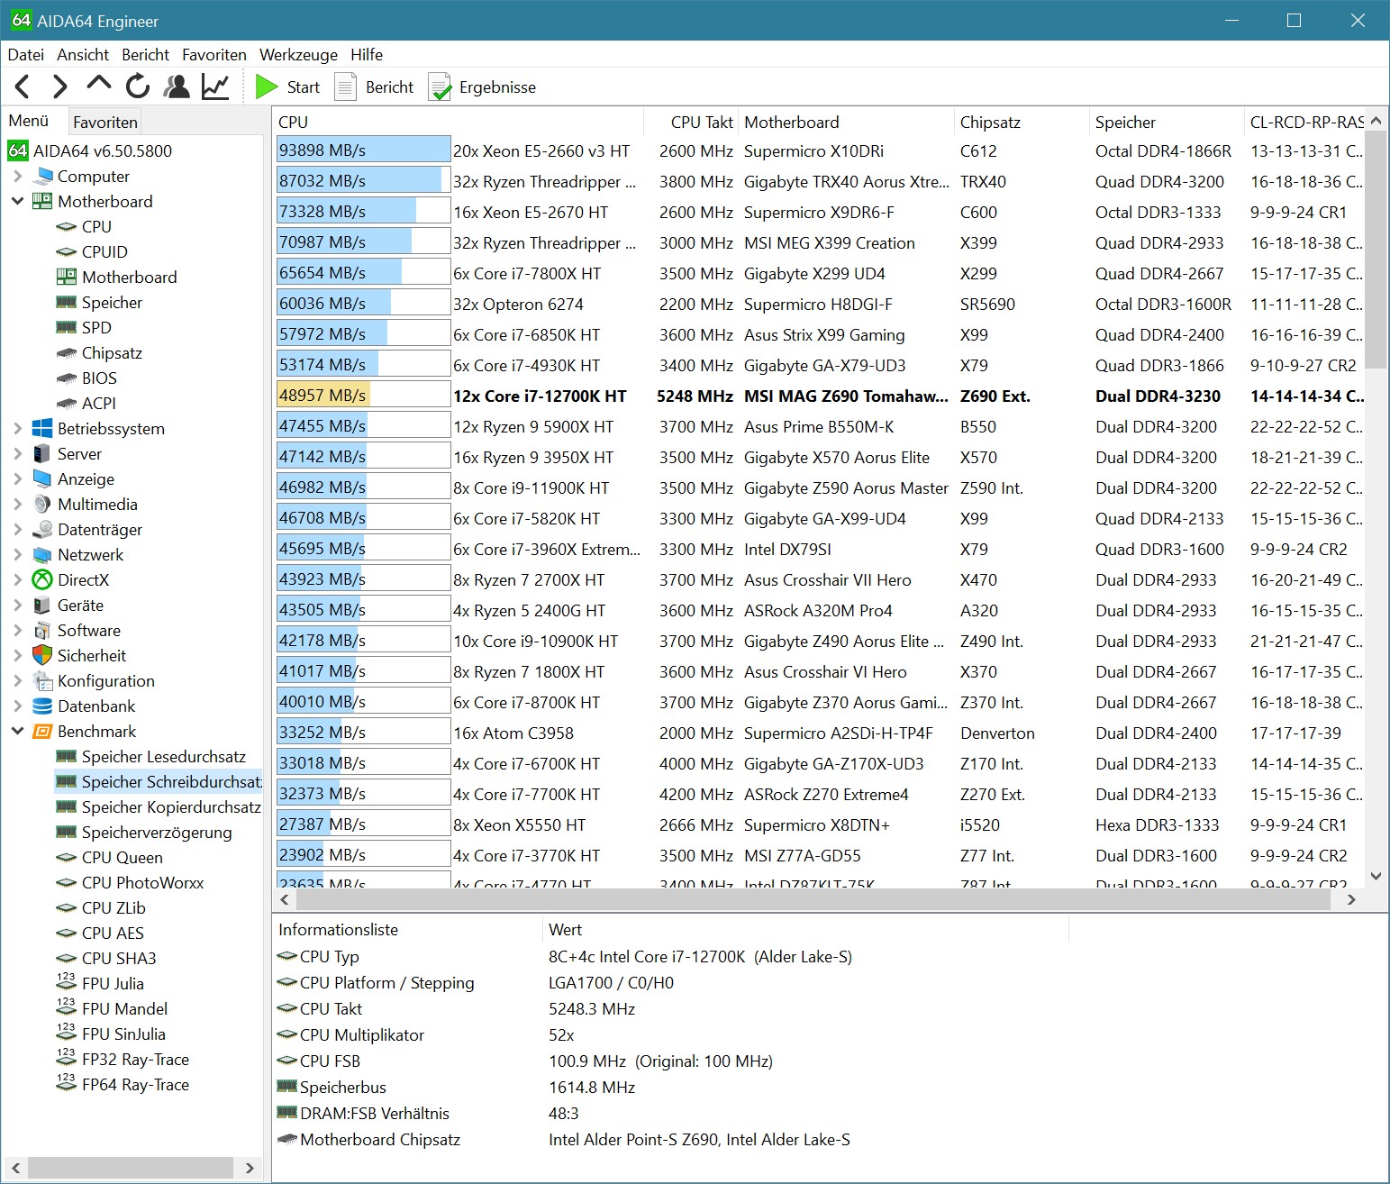Select the AIDA64 v6.50.5800 root icon
The height and width of the screenshot is (1184, 1390).
point(18,150)
